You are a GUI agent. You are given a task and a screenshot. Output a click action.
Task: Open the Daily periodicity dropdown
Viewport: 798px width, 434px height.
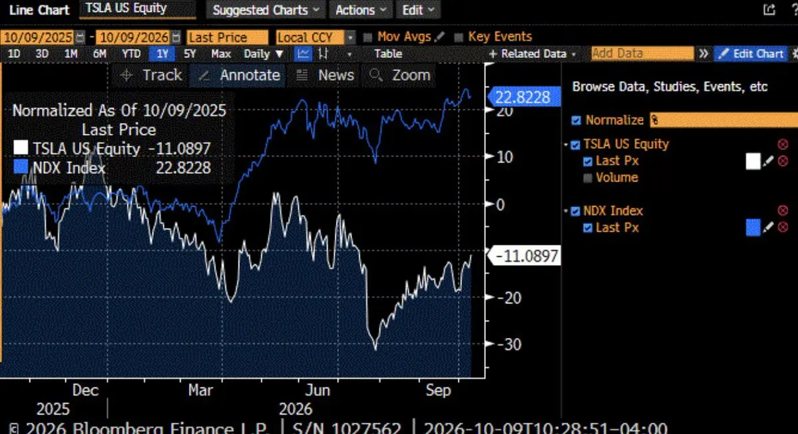coord(263,53)
